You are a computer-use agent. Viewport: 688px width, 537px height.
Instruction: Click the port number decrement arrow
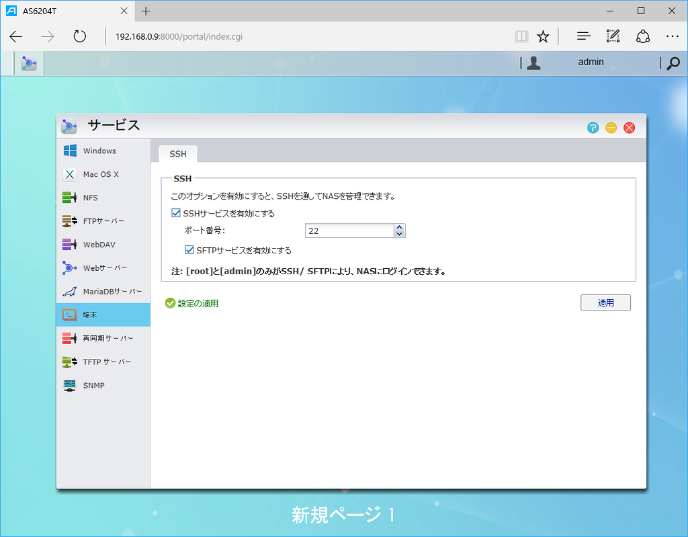click(x=400, y=233)
